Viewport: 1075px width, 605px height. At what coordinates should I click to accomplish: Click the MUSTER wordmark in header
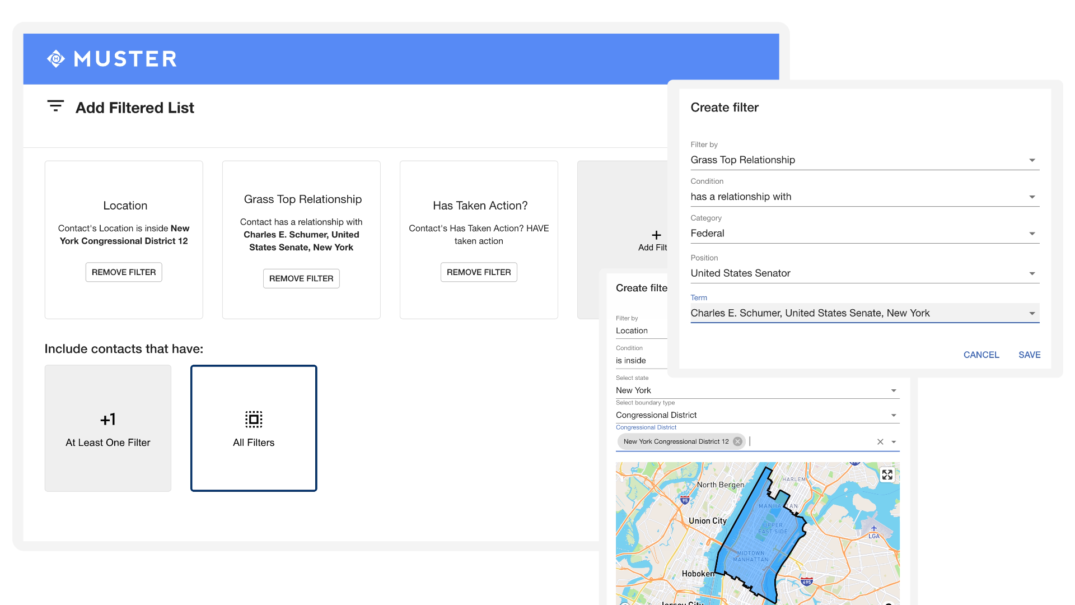tap(125, 59)
